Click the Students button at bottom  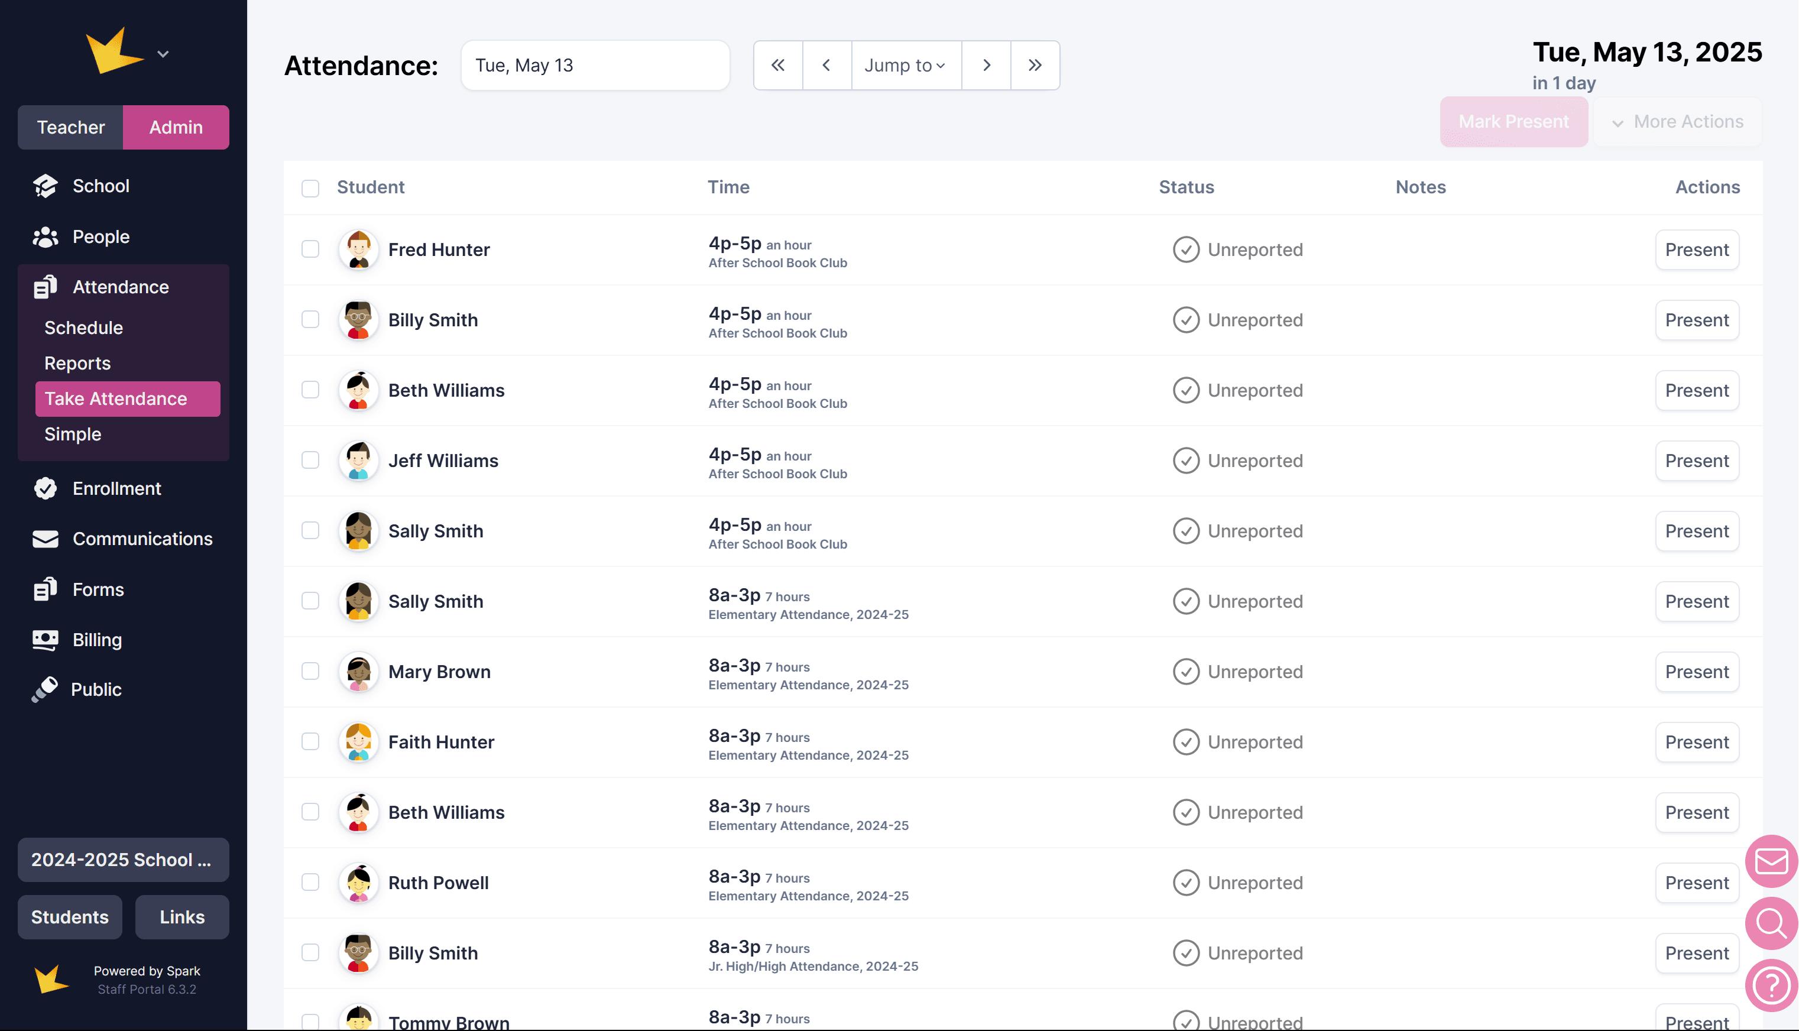point(69,917)
